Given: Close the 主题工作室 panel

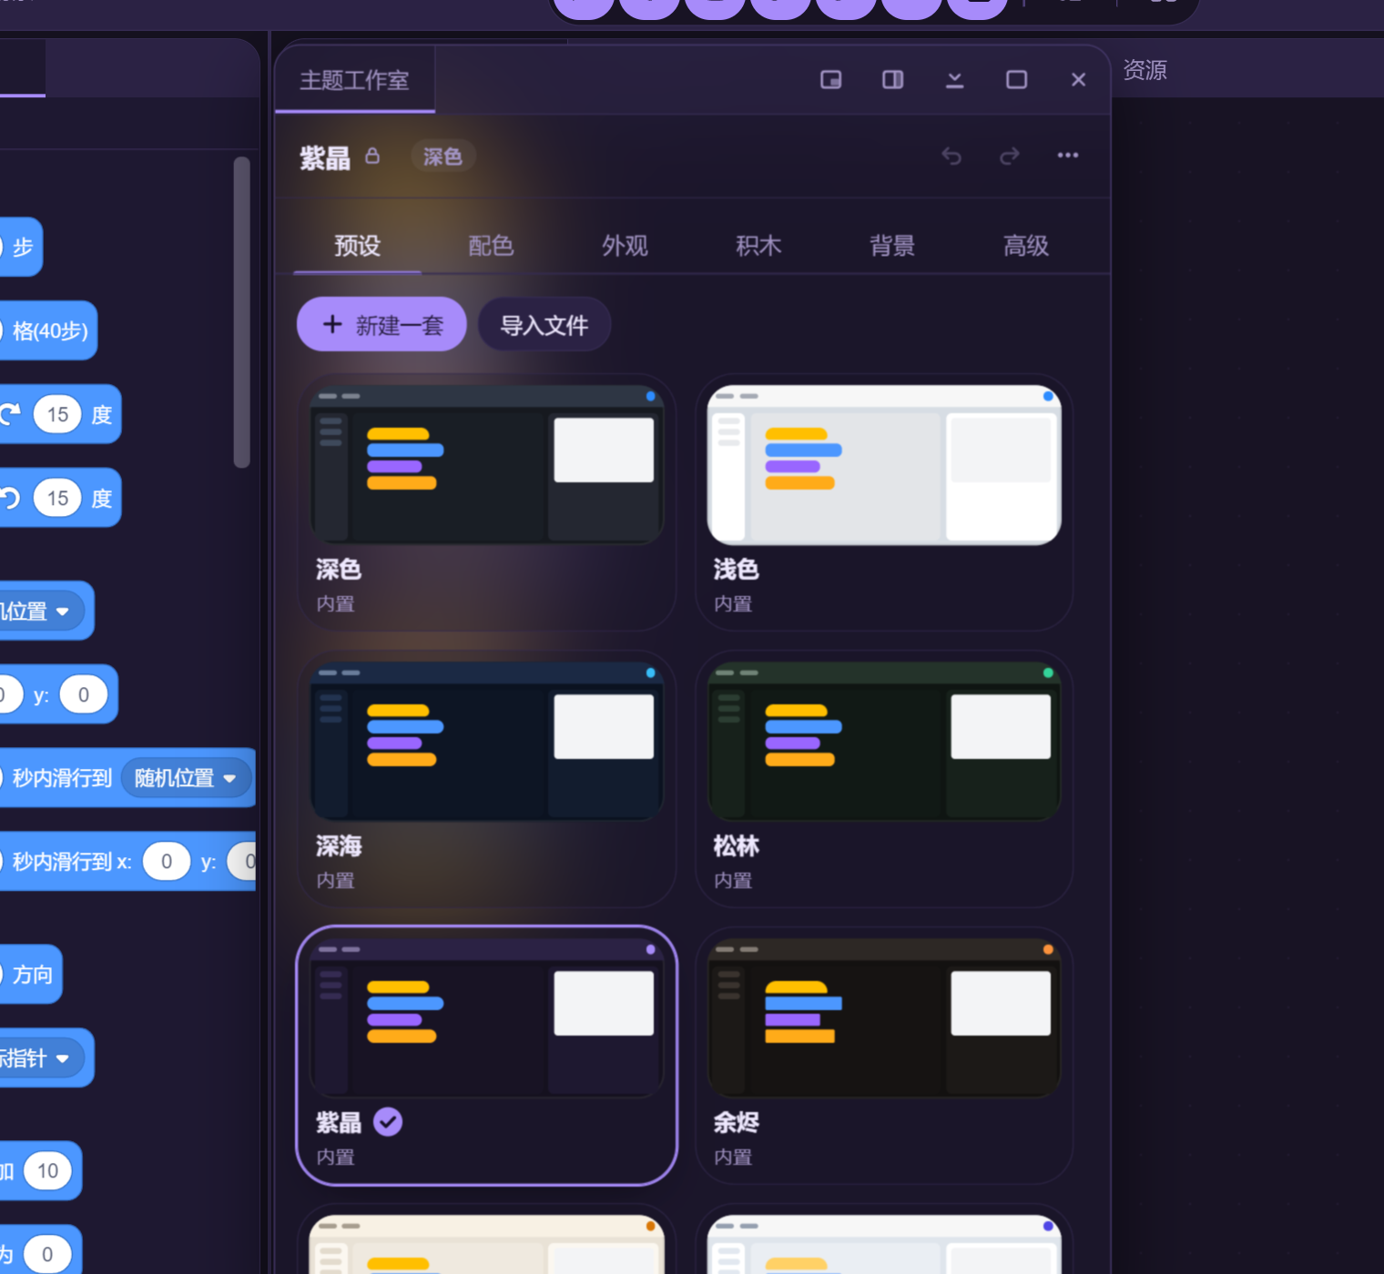Looking at the screenshot, I should [x=1078, y=80].
